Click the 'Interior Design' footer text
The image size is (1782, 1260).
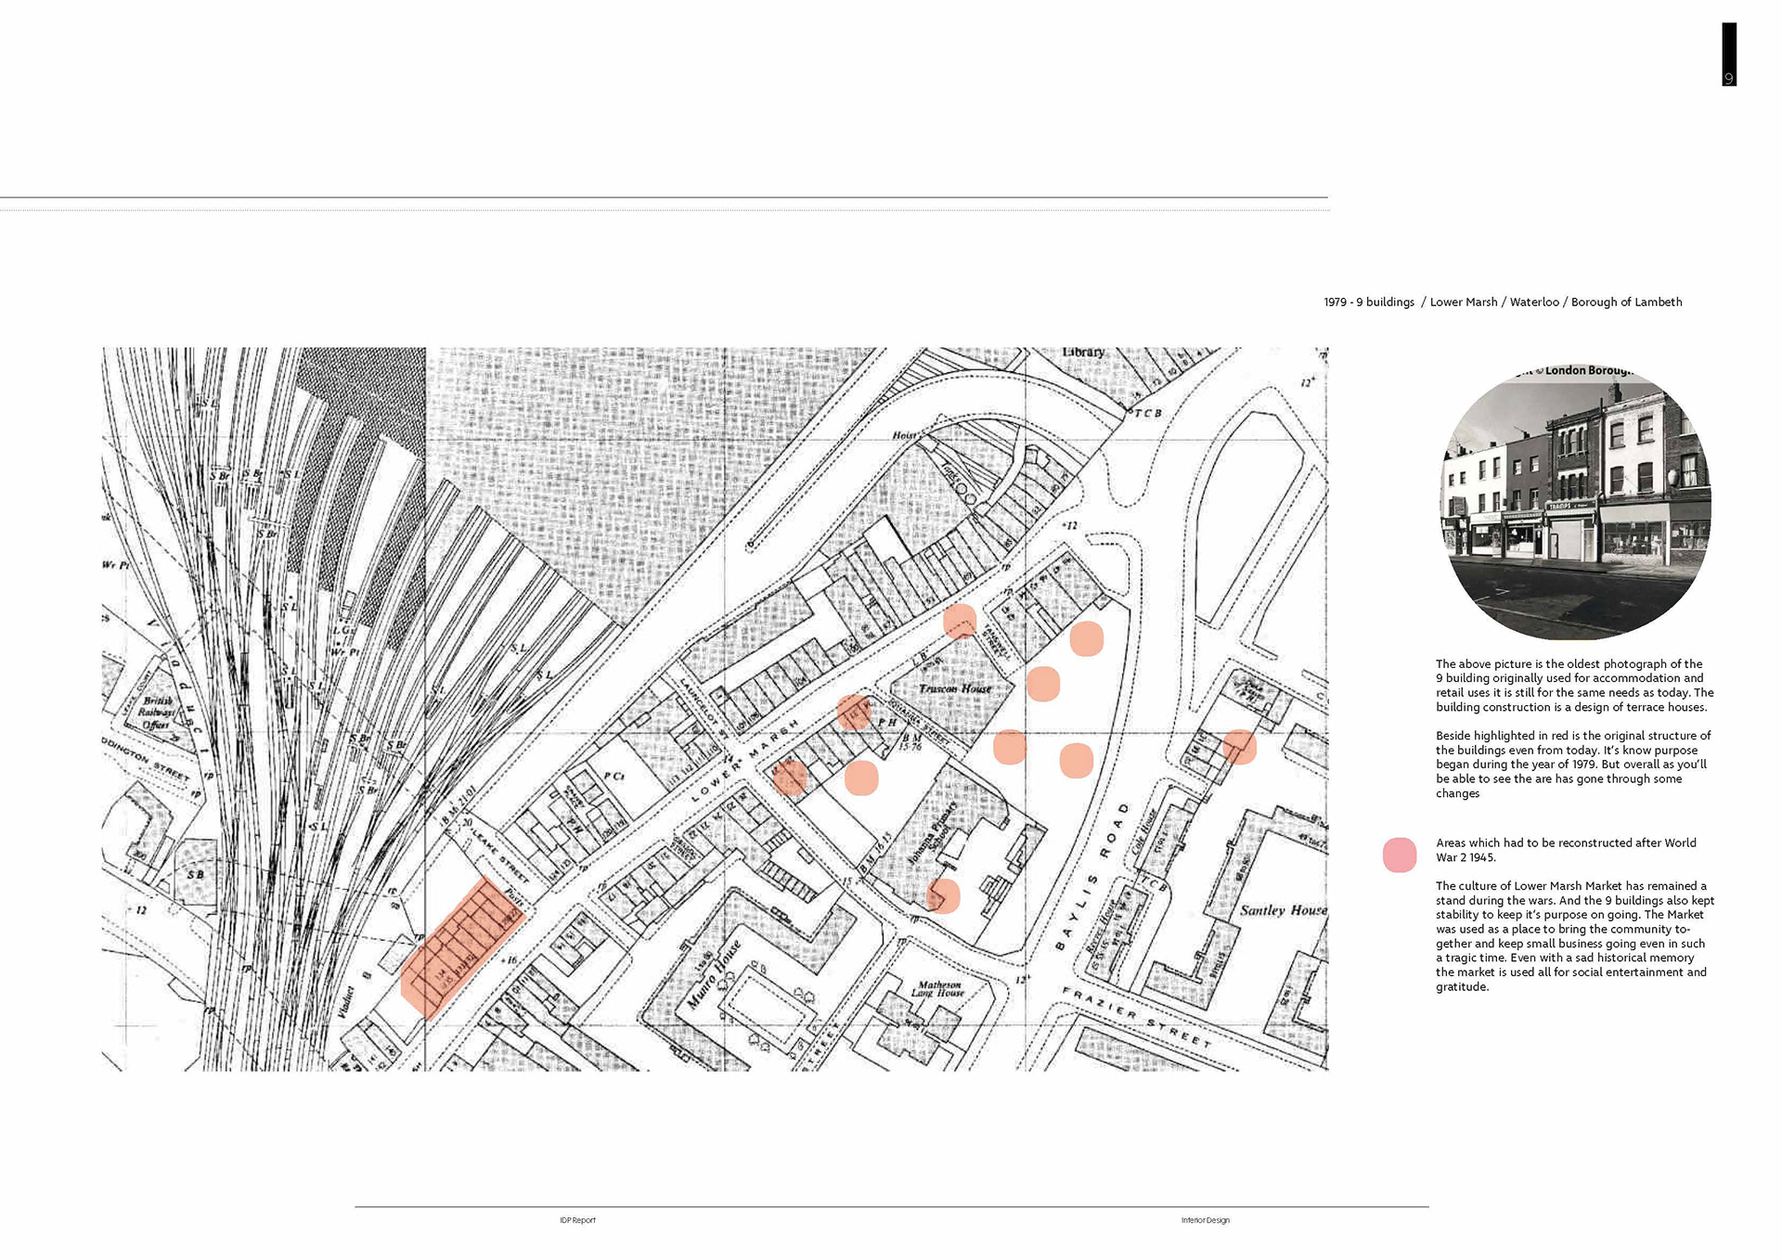pyautogui.click(x=1205, y=1220)
